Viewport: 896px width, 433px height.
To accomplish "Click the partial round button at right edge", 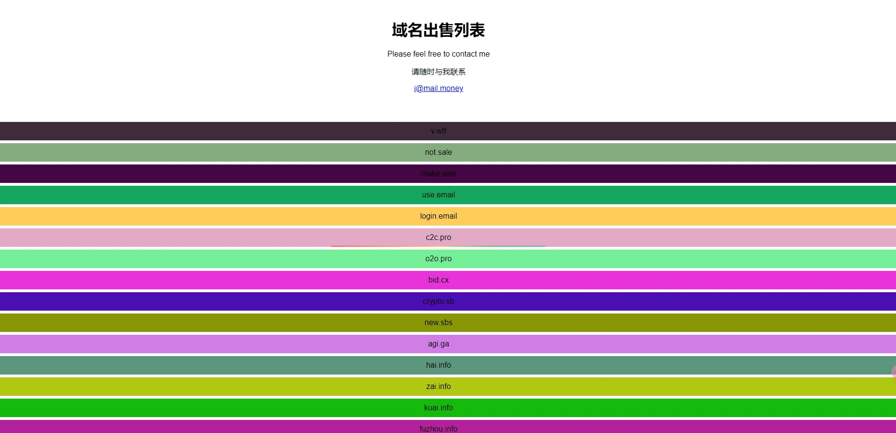I will tap(894, 372).
